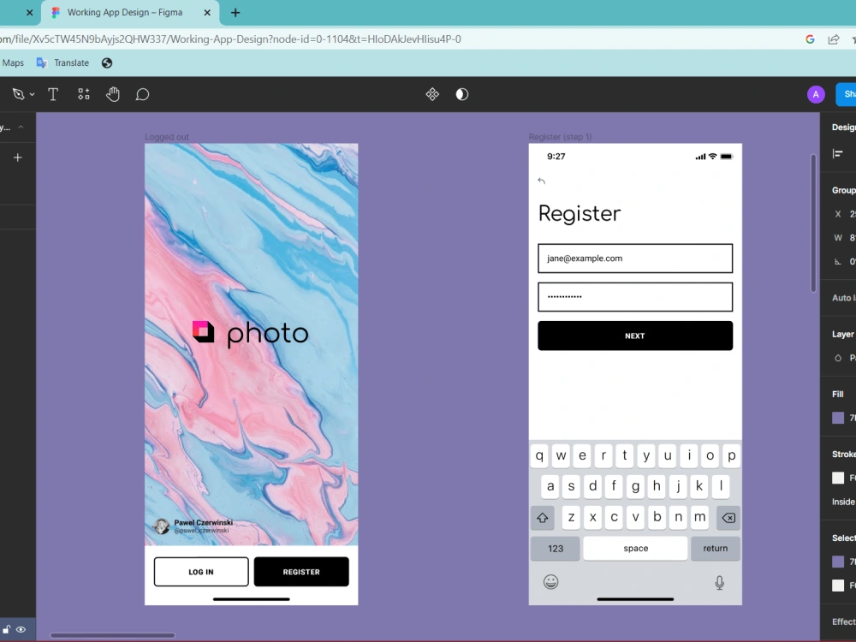Screen dimensions: 856x642
Task: Click the browser address bar URL
Action: tap(230, 39)
